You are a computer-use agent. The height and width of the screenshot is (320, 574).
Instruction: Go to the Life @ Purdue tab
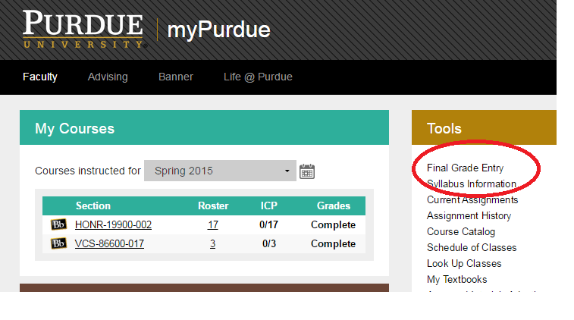point(258,77)
